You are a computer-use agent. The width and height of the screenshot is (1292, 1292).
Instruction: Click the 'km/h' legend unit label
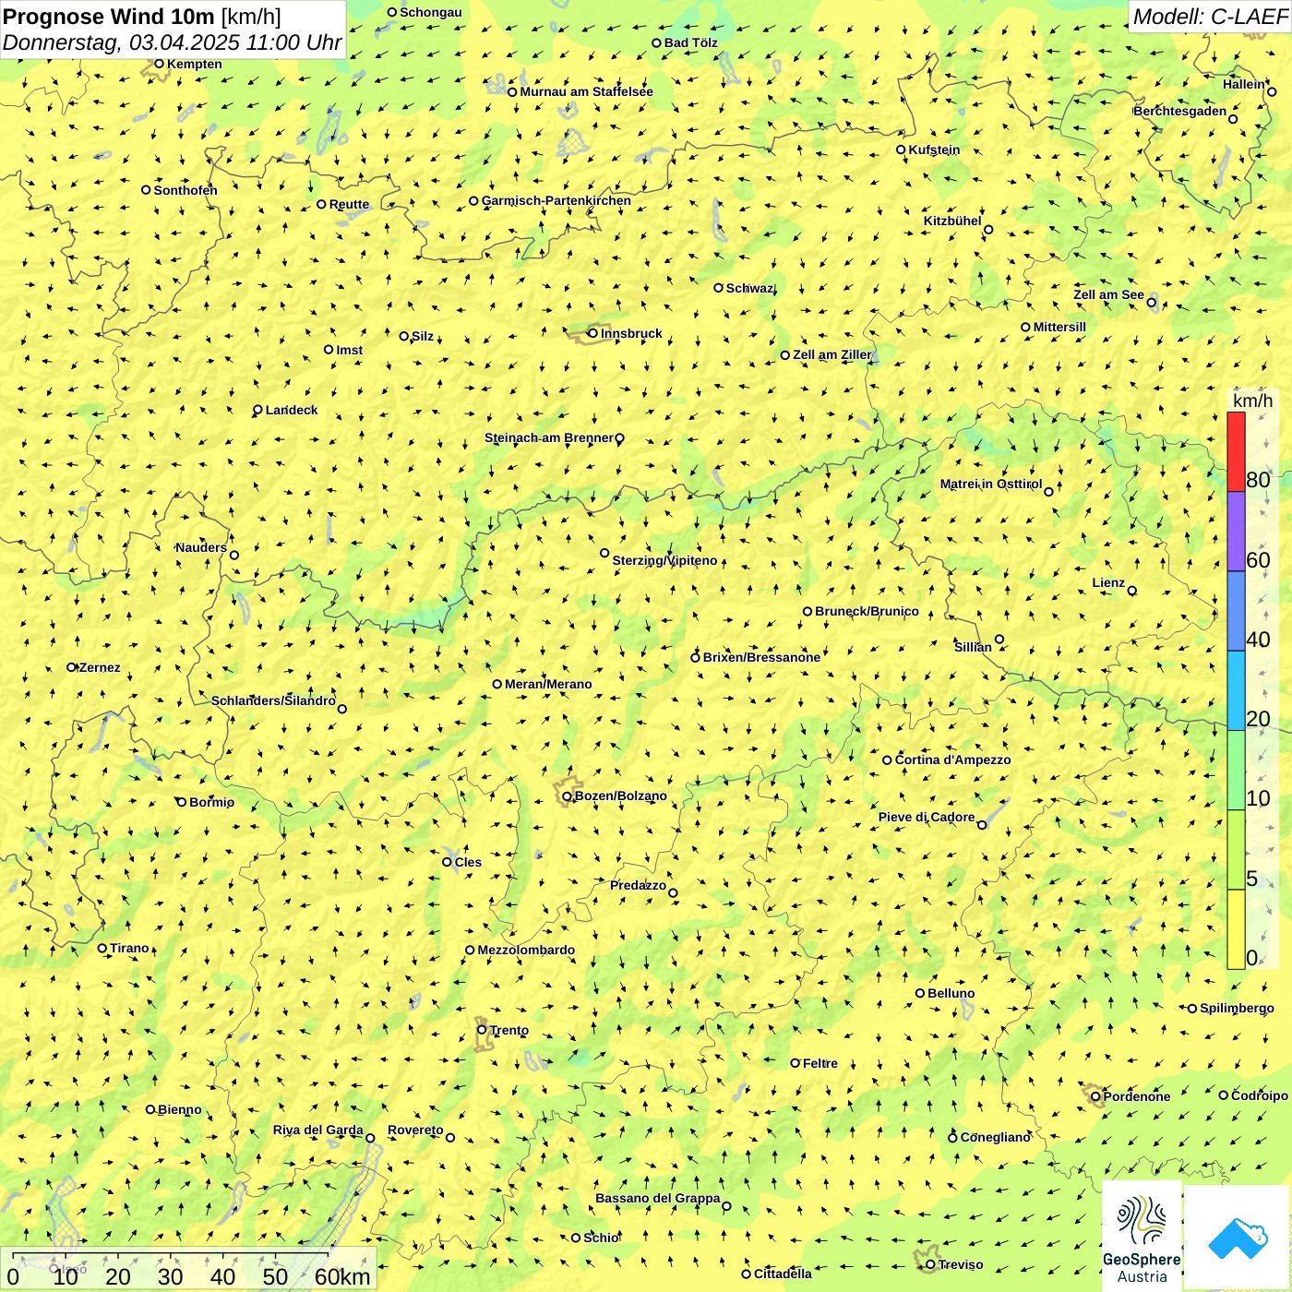point(1252,401)
